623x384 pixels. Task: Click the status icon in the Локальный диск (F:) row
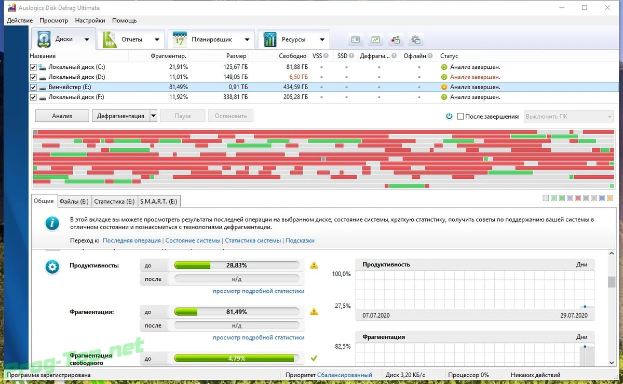(444, 97)
